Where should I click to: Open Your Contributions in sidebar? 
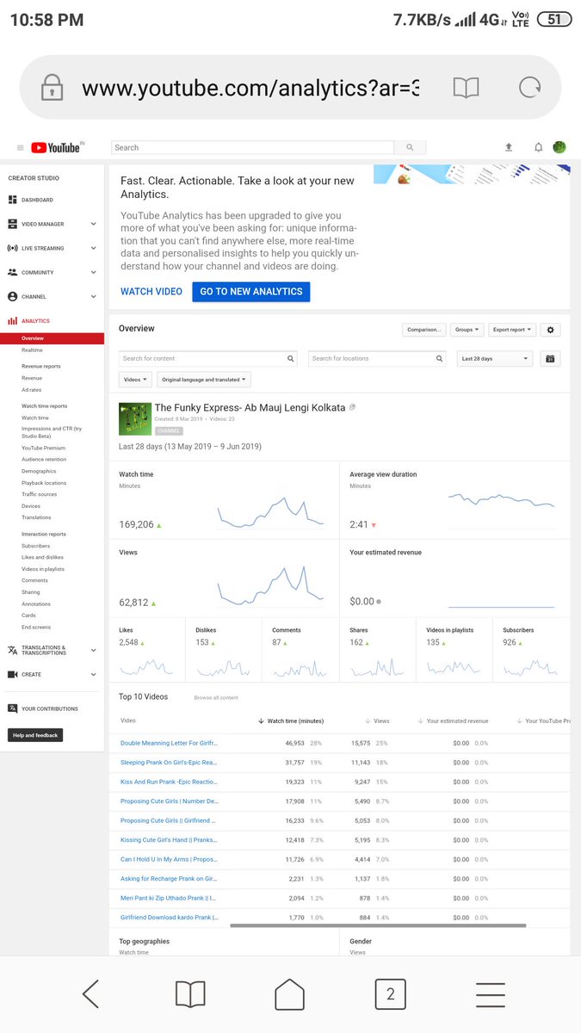coord(50,708)
